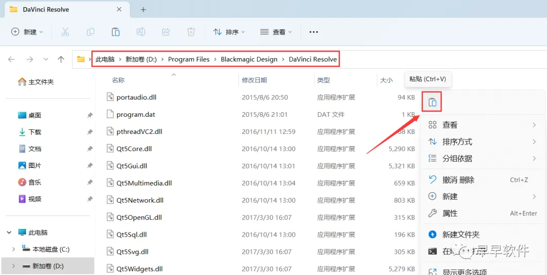The image size is (547, 275).
Task: Sort by 修改日期 column header
Action: click(254, 80)
